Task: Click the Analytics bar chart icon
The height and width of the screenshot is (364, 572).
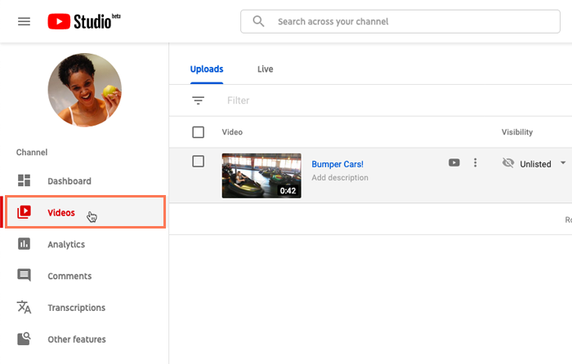Action: pyautogui.click(x=25, y=244)
